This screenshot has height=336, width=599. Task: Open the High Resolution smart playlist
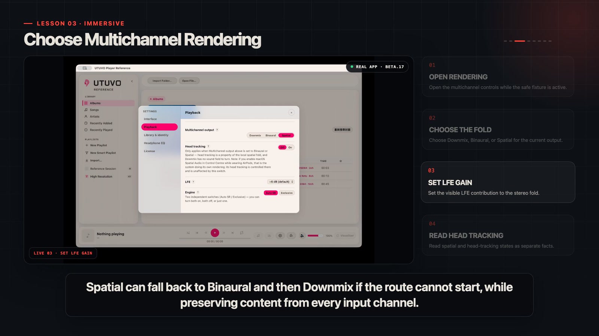point(109,177)
